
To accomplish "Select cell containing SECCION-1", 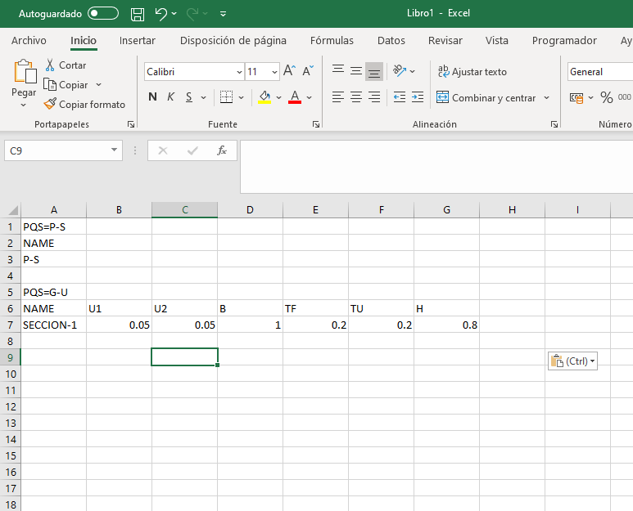I will coord(53,325).
